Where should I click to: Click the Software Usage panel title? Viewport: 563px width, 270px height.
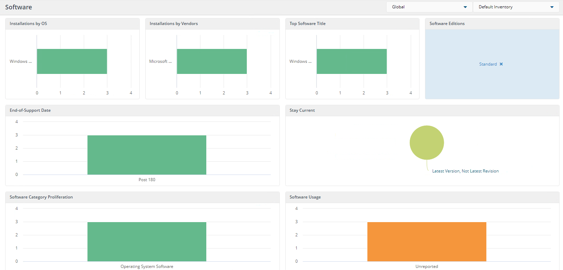305,197
